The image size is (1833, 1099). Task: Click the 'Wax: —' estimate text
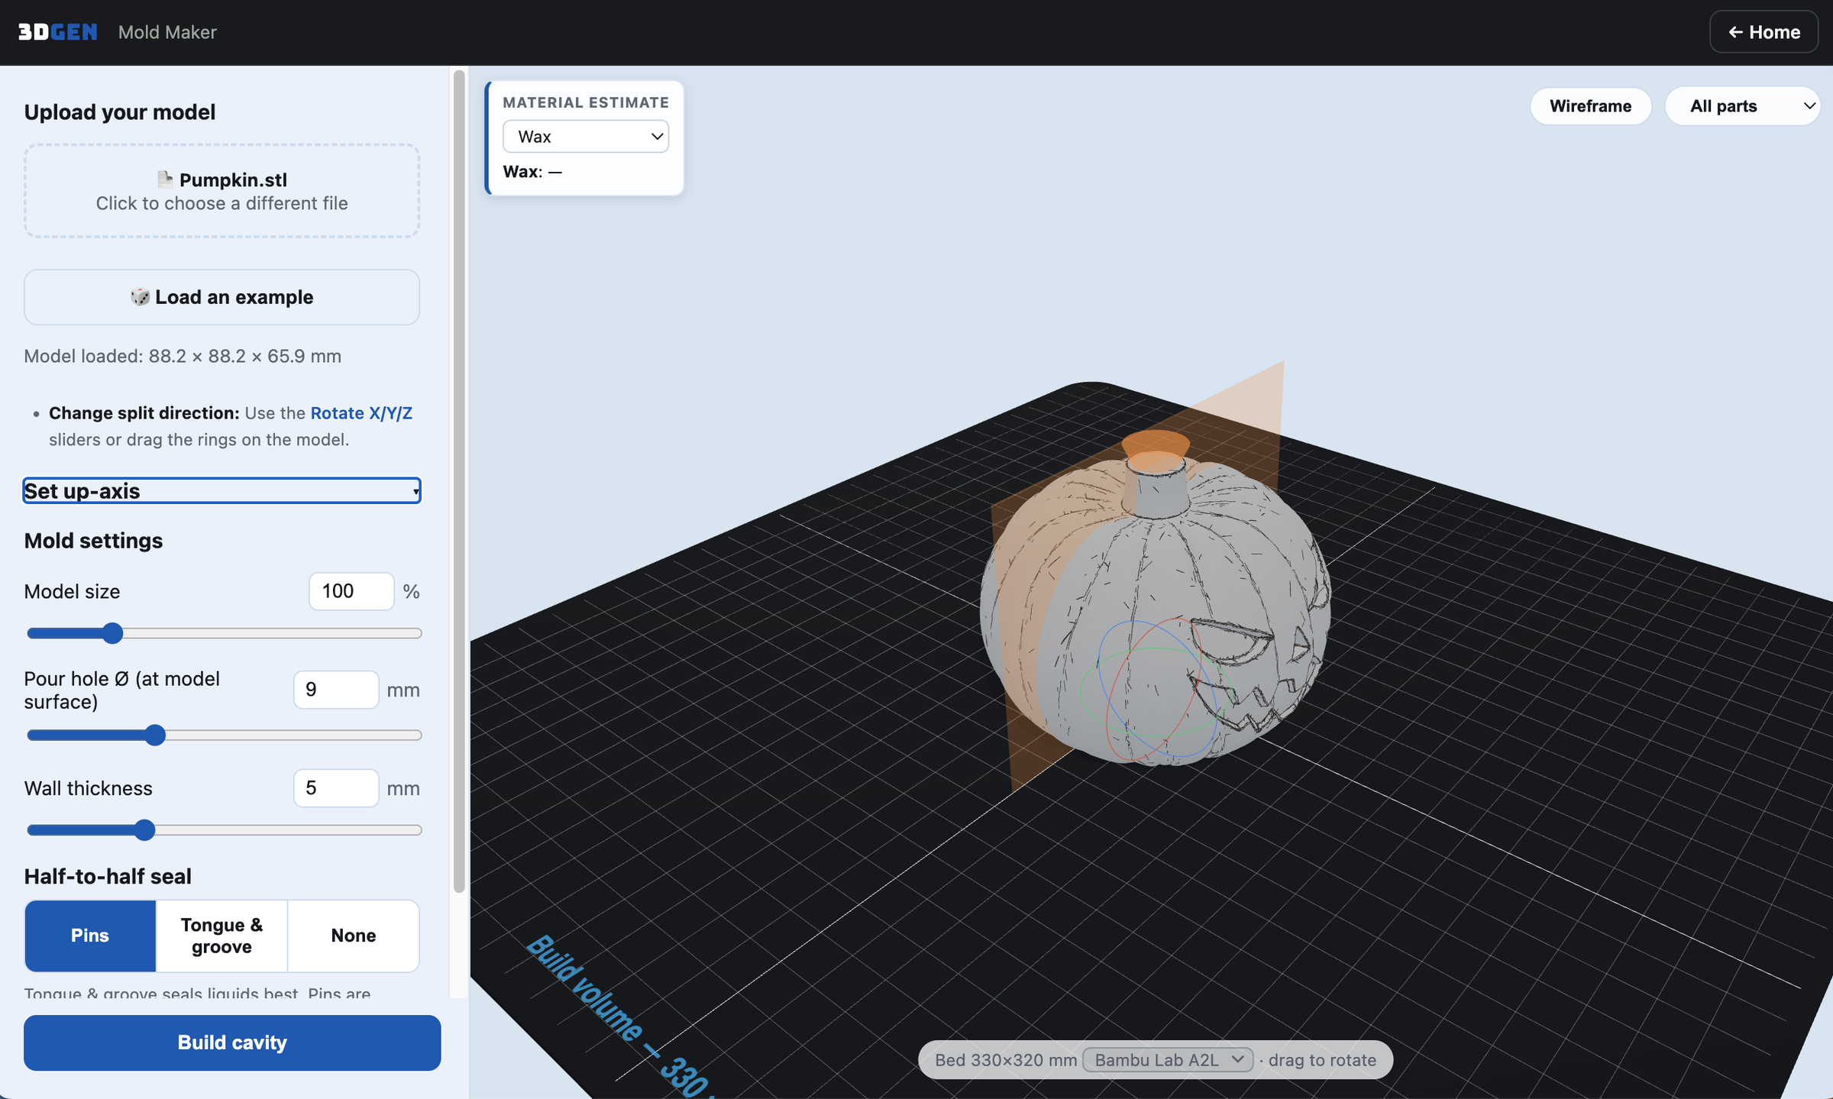[x=532, y=172]
